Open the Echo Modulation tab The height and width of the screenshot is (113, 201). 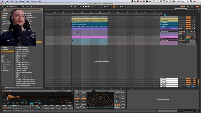point(99,91)
